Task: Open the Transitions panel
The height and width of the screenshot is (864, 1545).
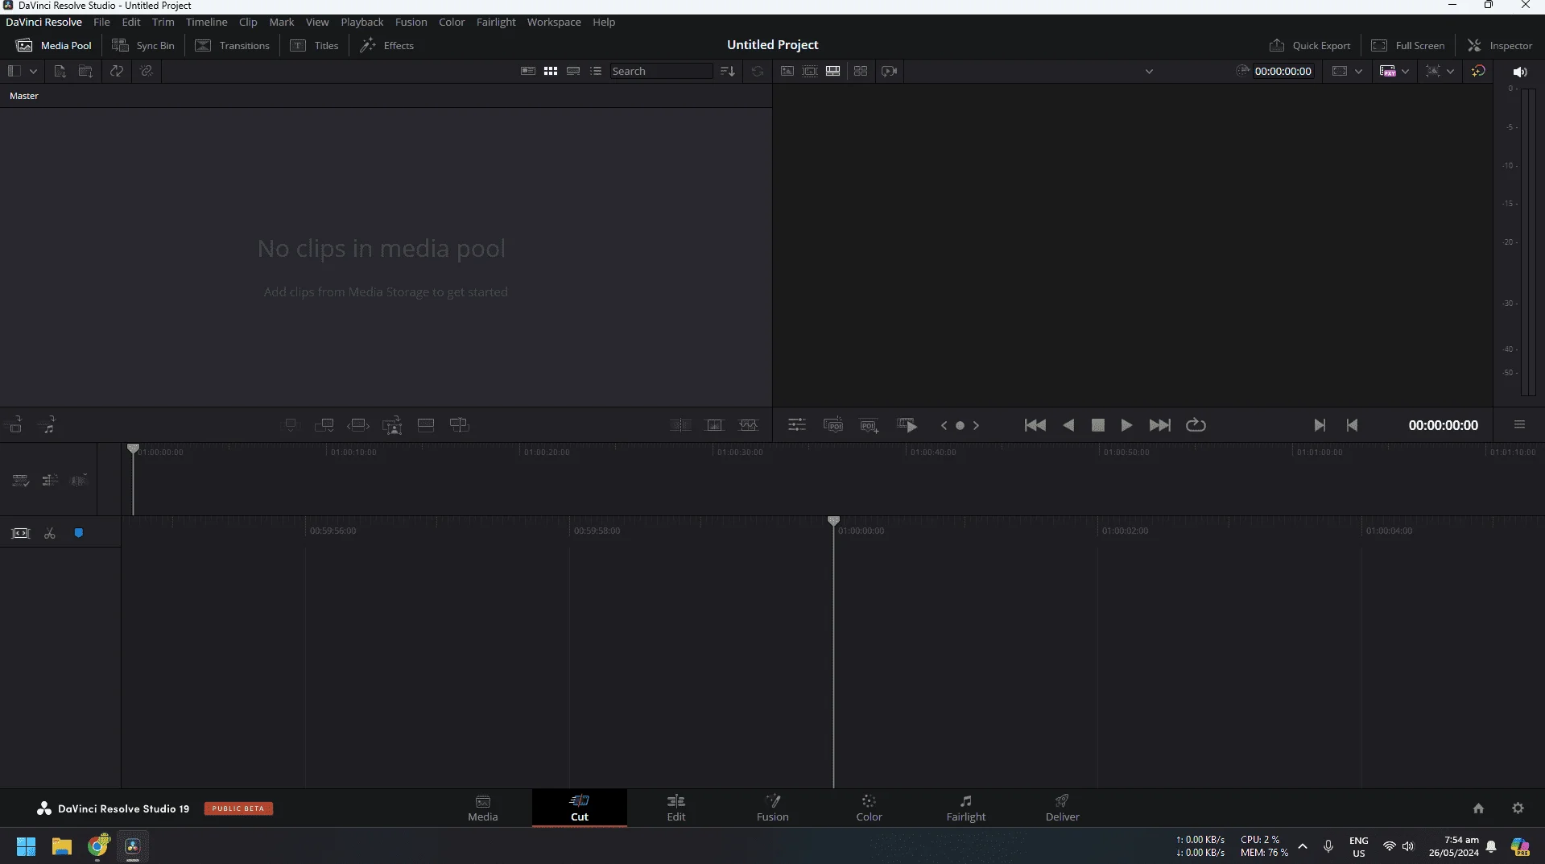Action: pos(233,45)
